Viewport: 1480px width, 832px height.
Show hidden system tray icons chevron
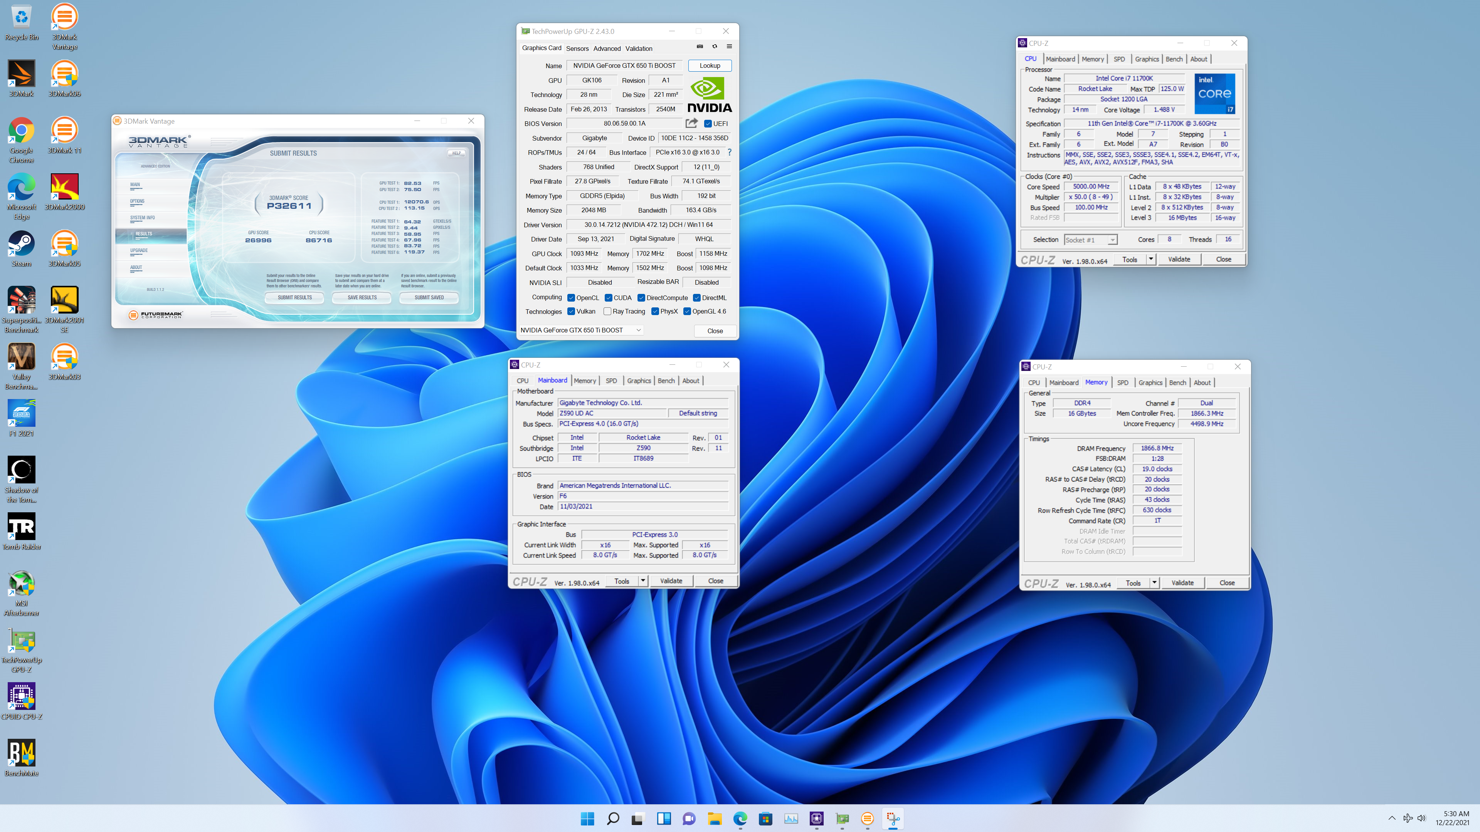(1391, 818)
